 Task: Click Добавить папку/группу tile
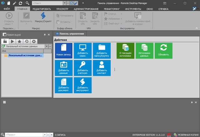pos(102,51)
